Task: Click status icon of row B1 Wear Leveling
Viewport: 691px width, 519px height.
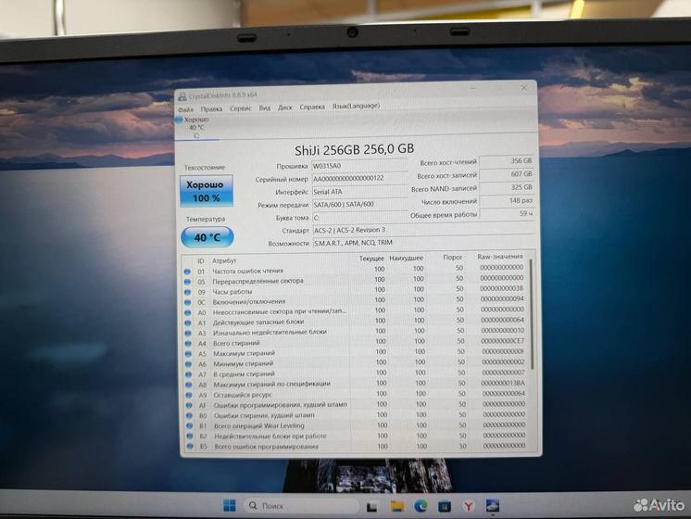Action: (x=190, y=426)
